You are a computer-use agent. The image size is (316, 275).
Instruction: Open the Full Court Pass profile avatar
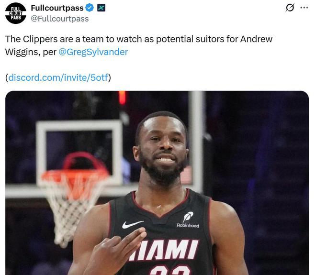coord(15,13)
